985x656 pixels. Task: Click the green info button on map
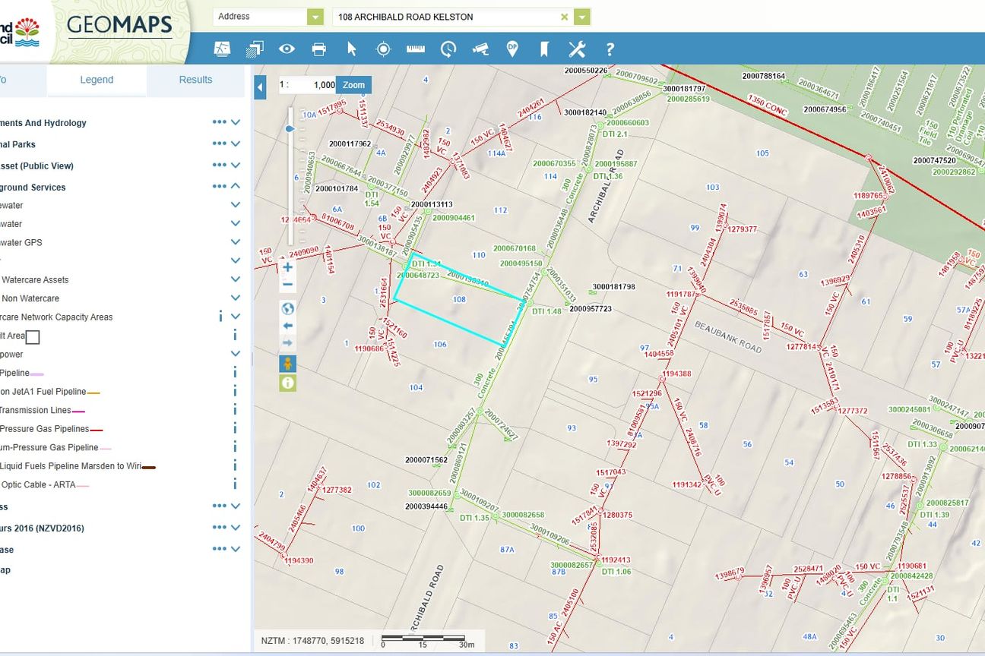287,383
